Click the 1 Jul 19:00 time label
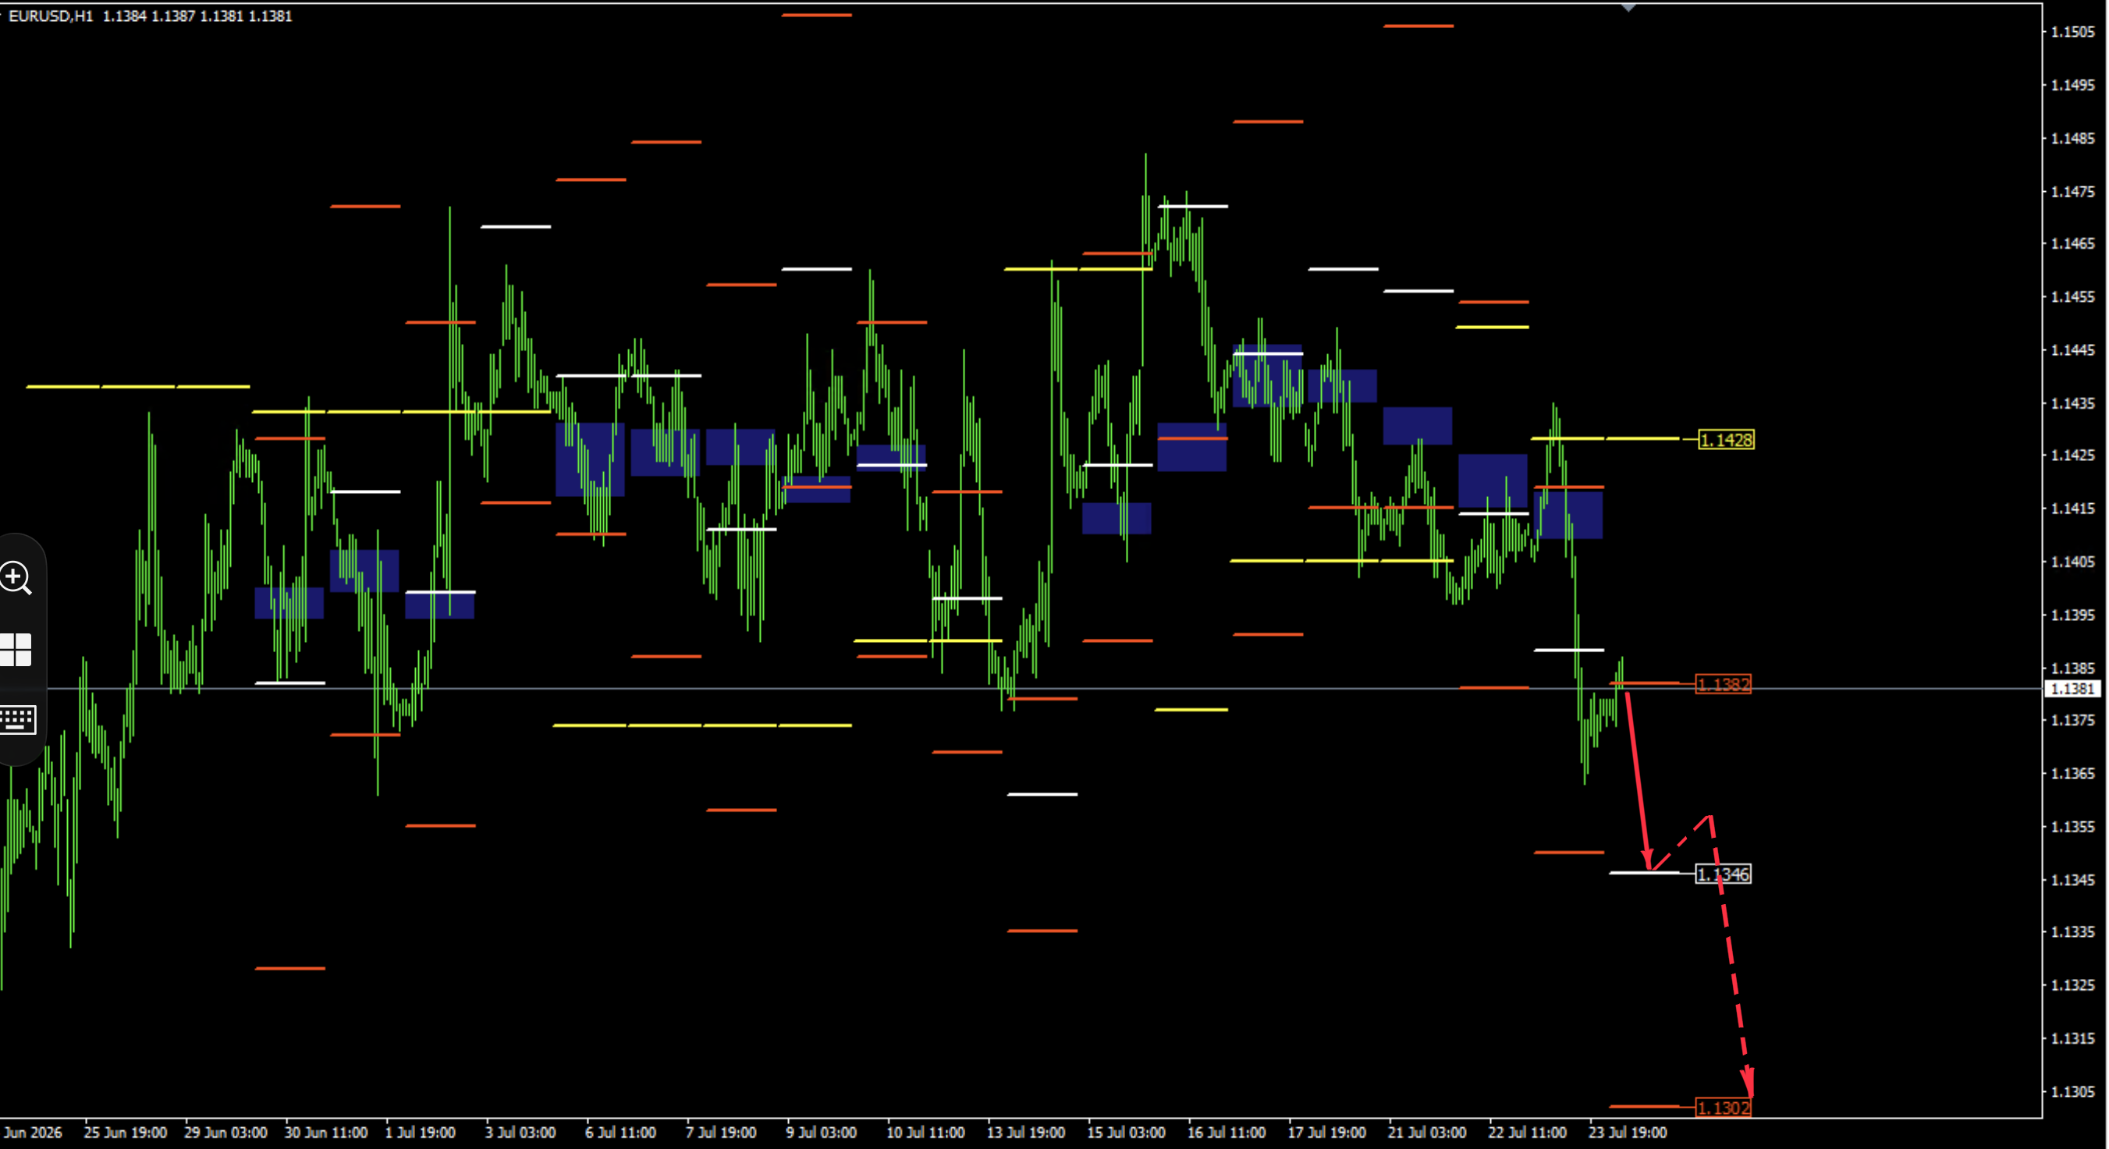The image size is (2109, 1149). click(x=420, y=1133)
